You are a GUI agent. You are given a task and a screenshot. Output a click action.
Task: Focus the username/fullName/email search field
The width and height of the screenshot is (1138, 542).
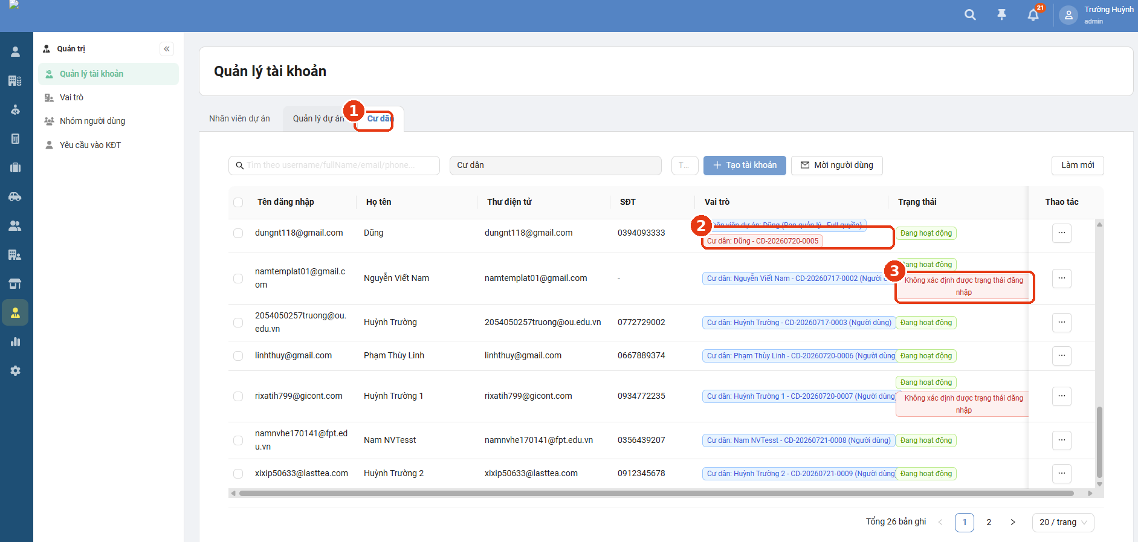[x=334, y=166]
